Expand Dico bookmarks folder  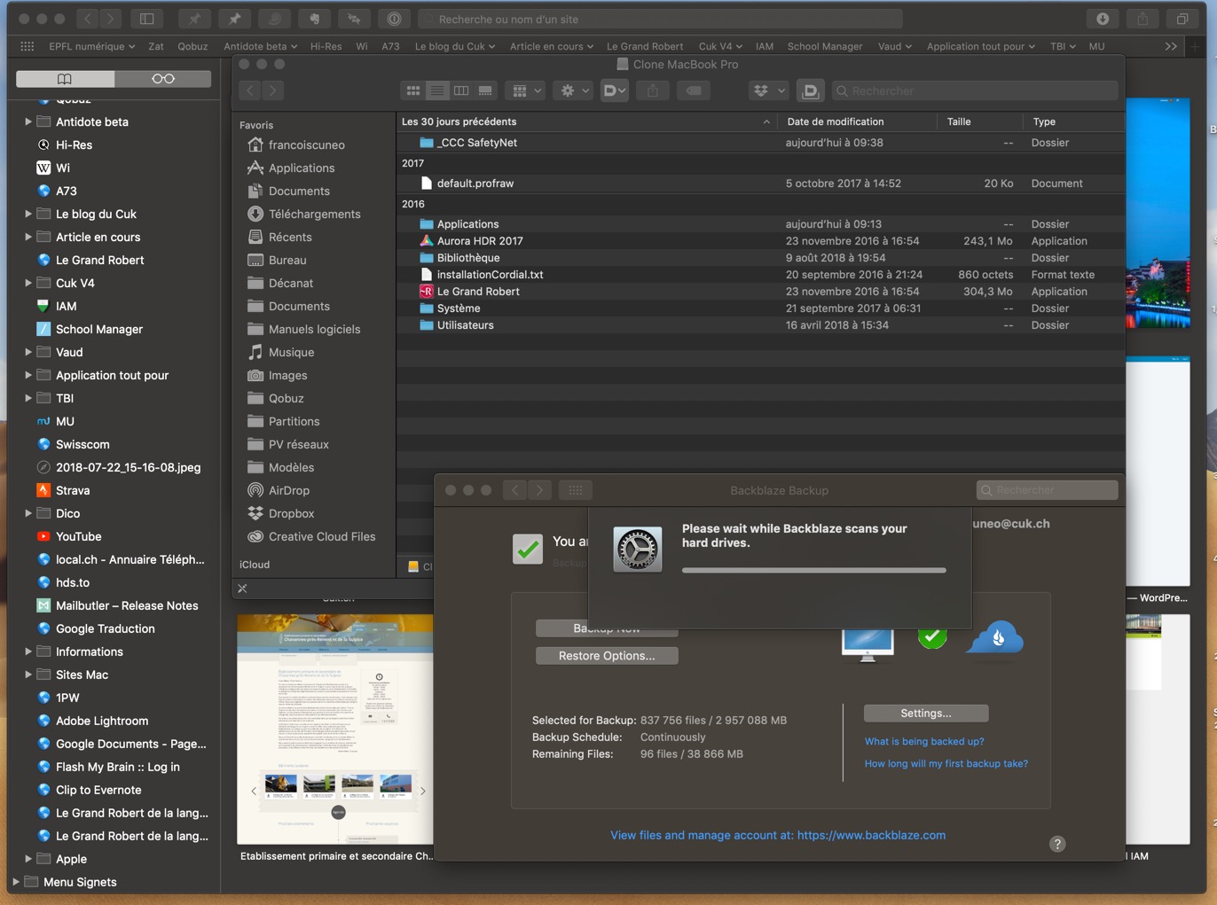(27, 513)
